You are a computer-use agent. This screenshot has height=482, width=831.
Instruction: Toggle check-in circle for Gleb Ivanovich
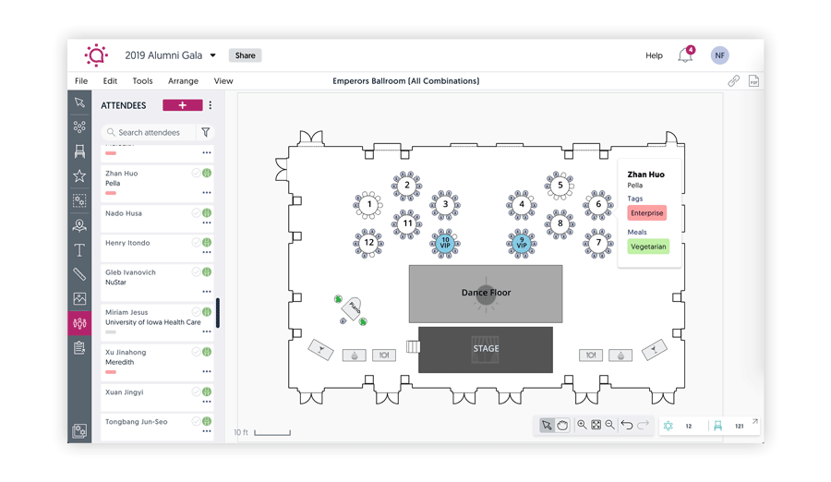click(196, 272)
